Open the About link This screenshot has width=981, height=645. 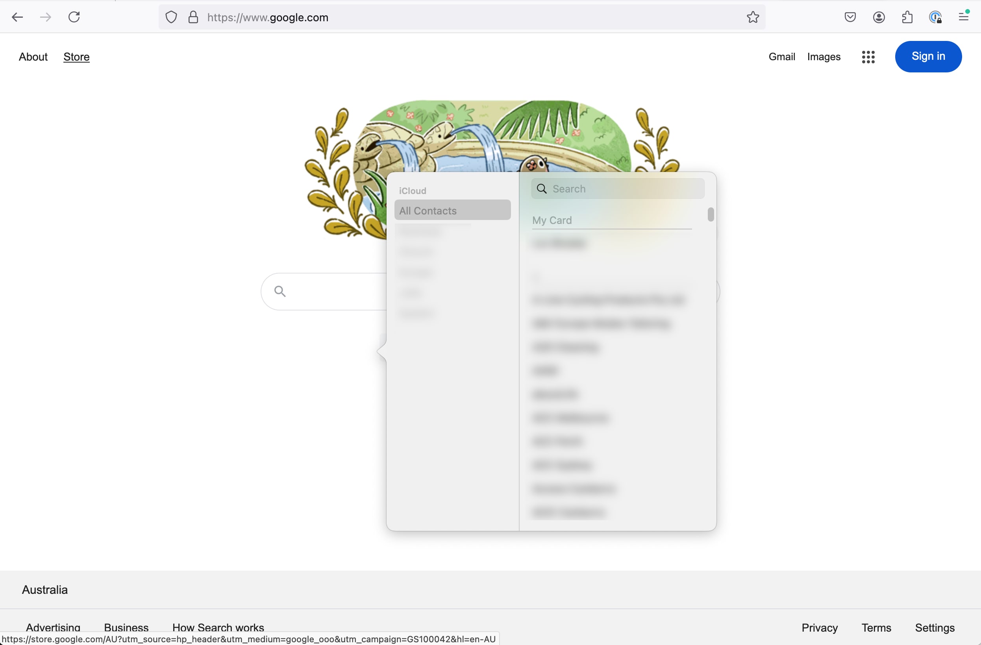click(33, 57)
